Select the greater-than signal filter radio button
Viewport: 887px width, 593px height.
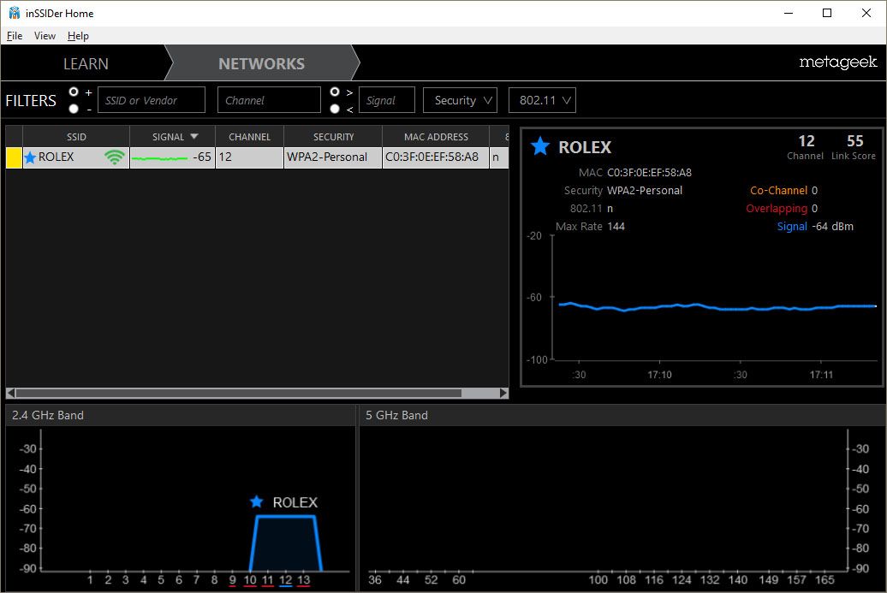click(335, 92)
